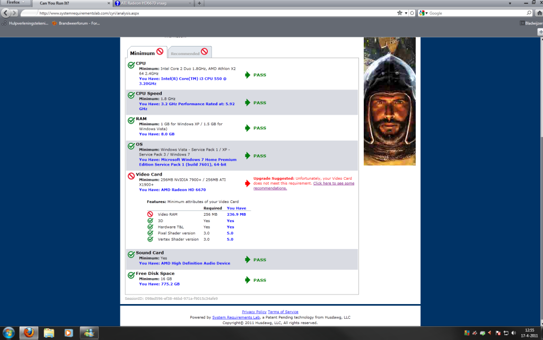Select the Recommended requirements tab
Viewport: 543px width, 340px height.
[189, 52]
